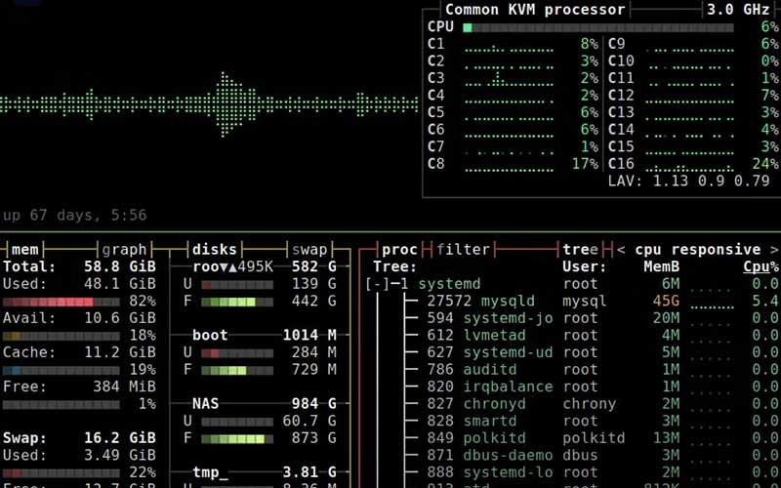Screen dimensions: 781x488
Task: Select the 1 systemd root process
Action: click(x=573, y=284)
